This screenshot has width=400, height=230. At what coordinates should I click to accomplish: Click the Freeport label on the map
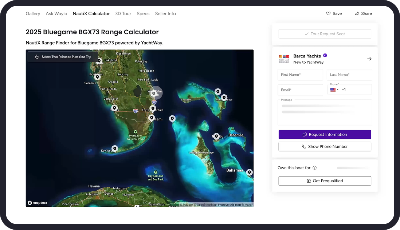pos(186,100)
